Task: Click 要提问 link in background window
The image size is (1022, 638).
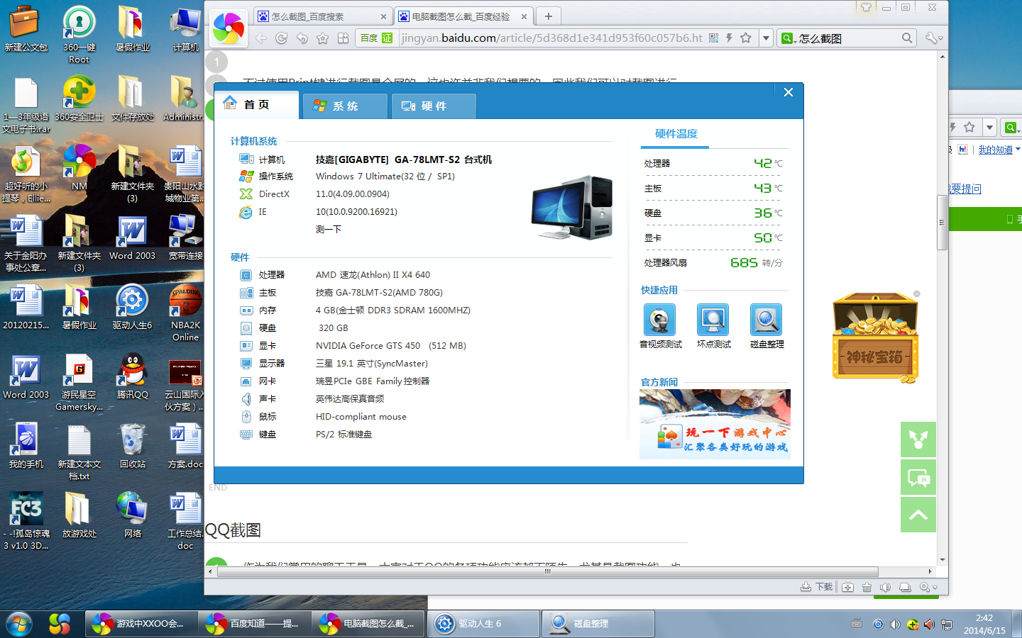Action: coord(967,189)
